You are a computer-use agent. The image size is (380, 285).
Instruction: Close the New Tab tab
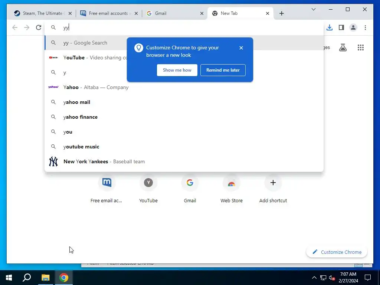[x=268, y=13]
